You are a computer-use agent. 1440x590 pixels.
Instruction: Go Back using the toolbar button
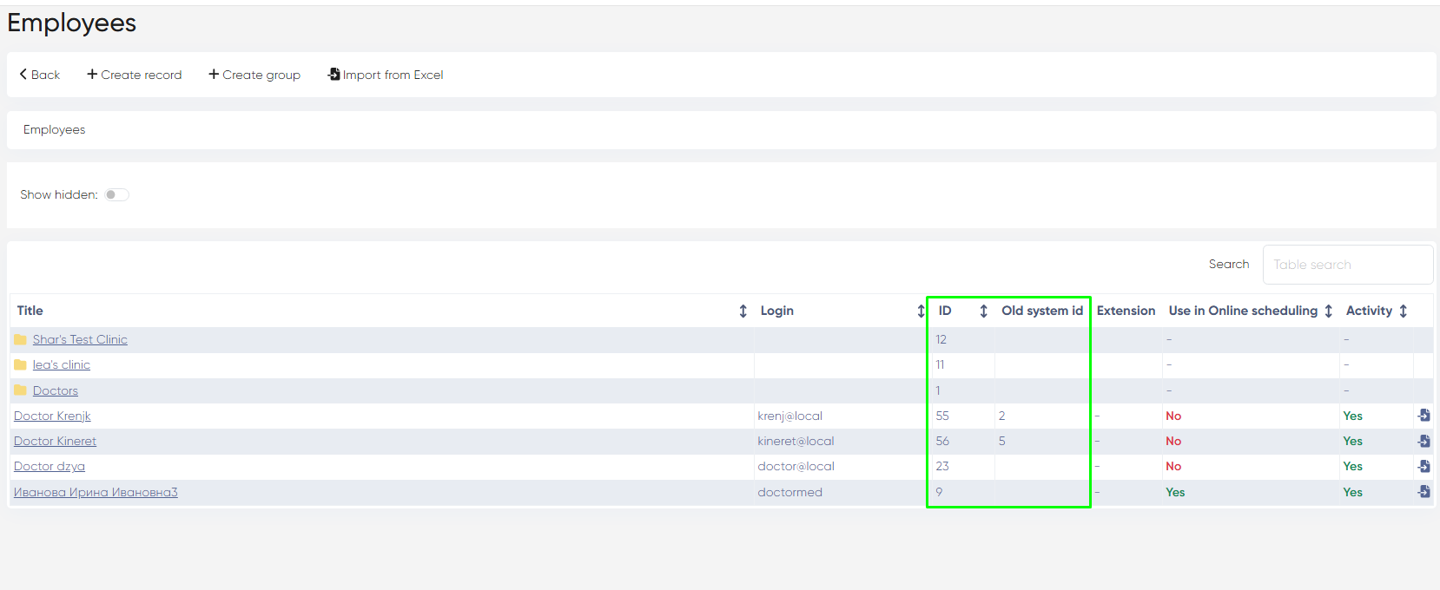pos(40,75)
